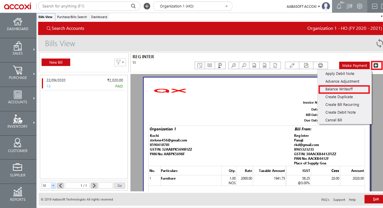The width and height of the screenshot is (383, 208).
Task: Select A5 page size icon
Action: point(265,65)
